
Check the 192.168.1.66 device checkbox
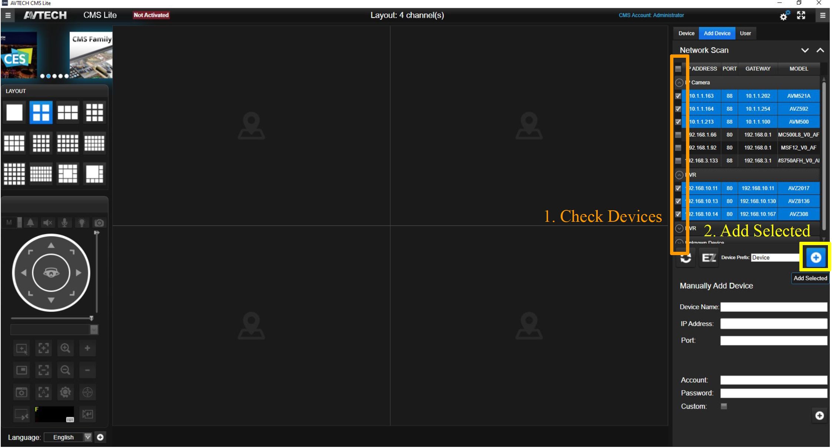(x=678, y=135)
